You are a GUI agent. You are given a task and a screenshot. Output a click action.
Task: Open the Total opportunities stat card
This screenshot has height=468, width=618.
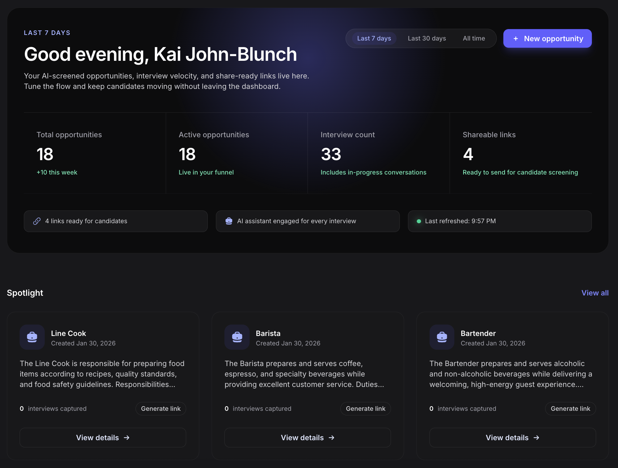95,153
